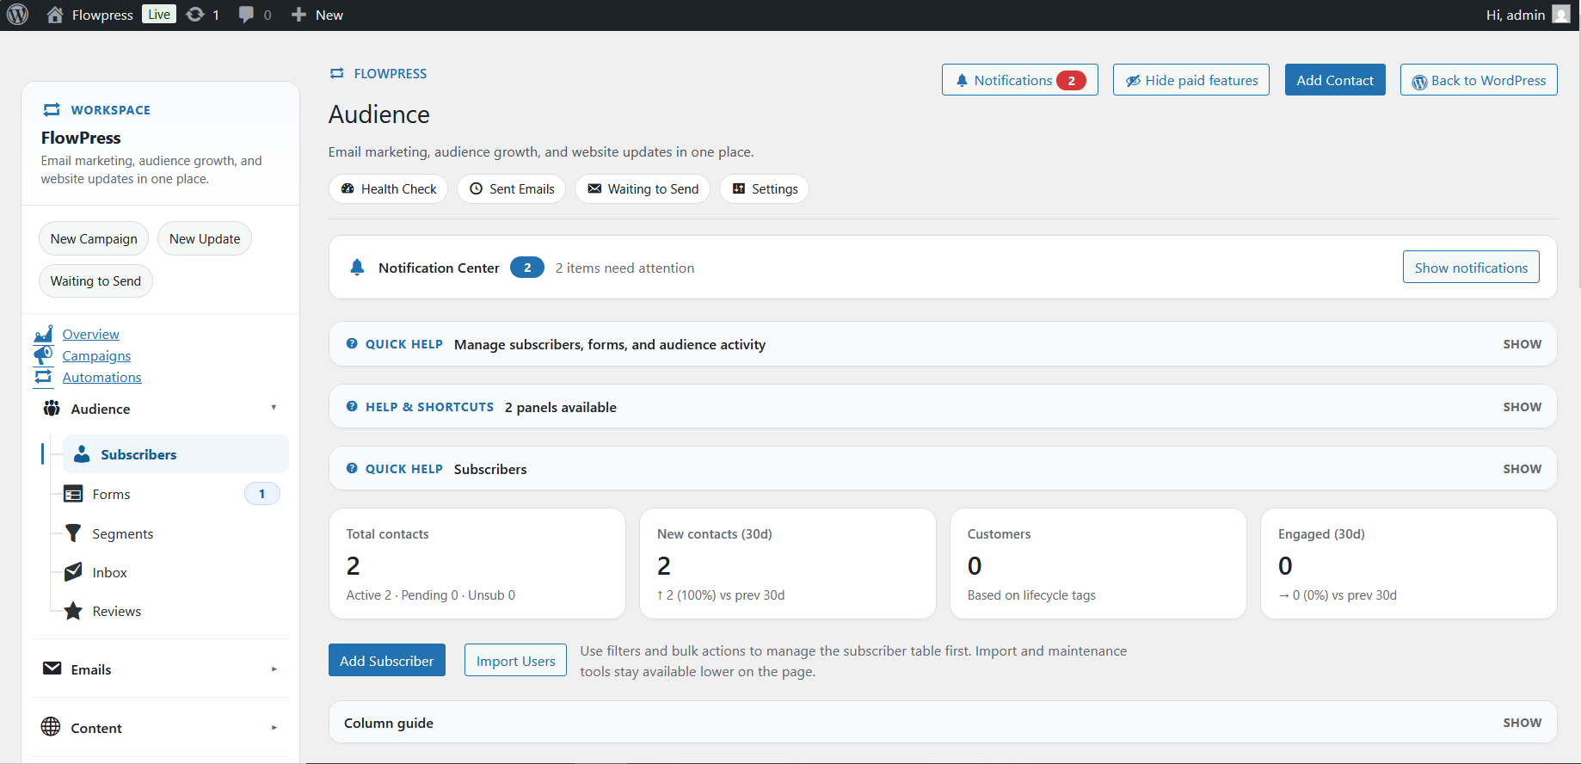
Task: Open comments bubble icon in admin bar
Action: pyautogui.click(x=246, y=15)
